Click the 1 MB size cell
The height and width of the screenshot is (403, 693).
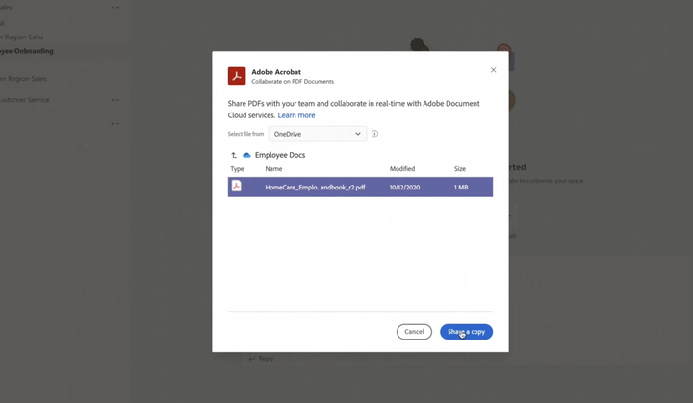(x=461, y=188)
